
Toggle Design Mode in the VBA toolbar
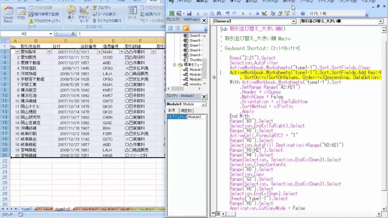[264, 13]
